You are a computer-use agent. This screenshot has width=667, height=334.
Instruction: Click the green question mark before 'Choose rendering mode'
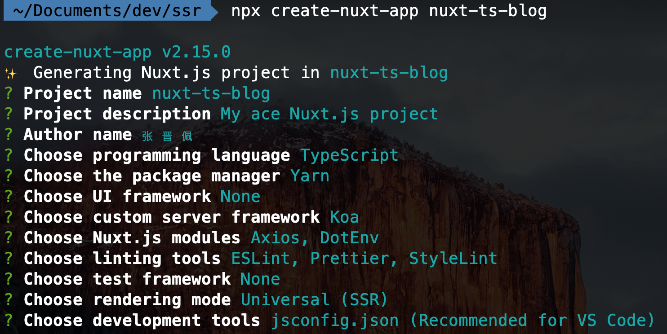(x=9, y=300)
